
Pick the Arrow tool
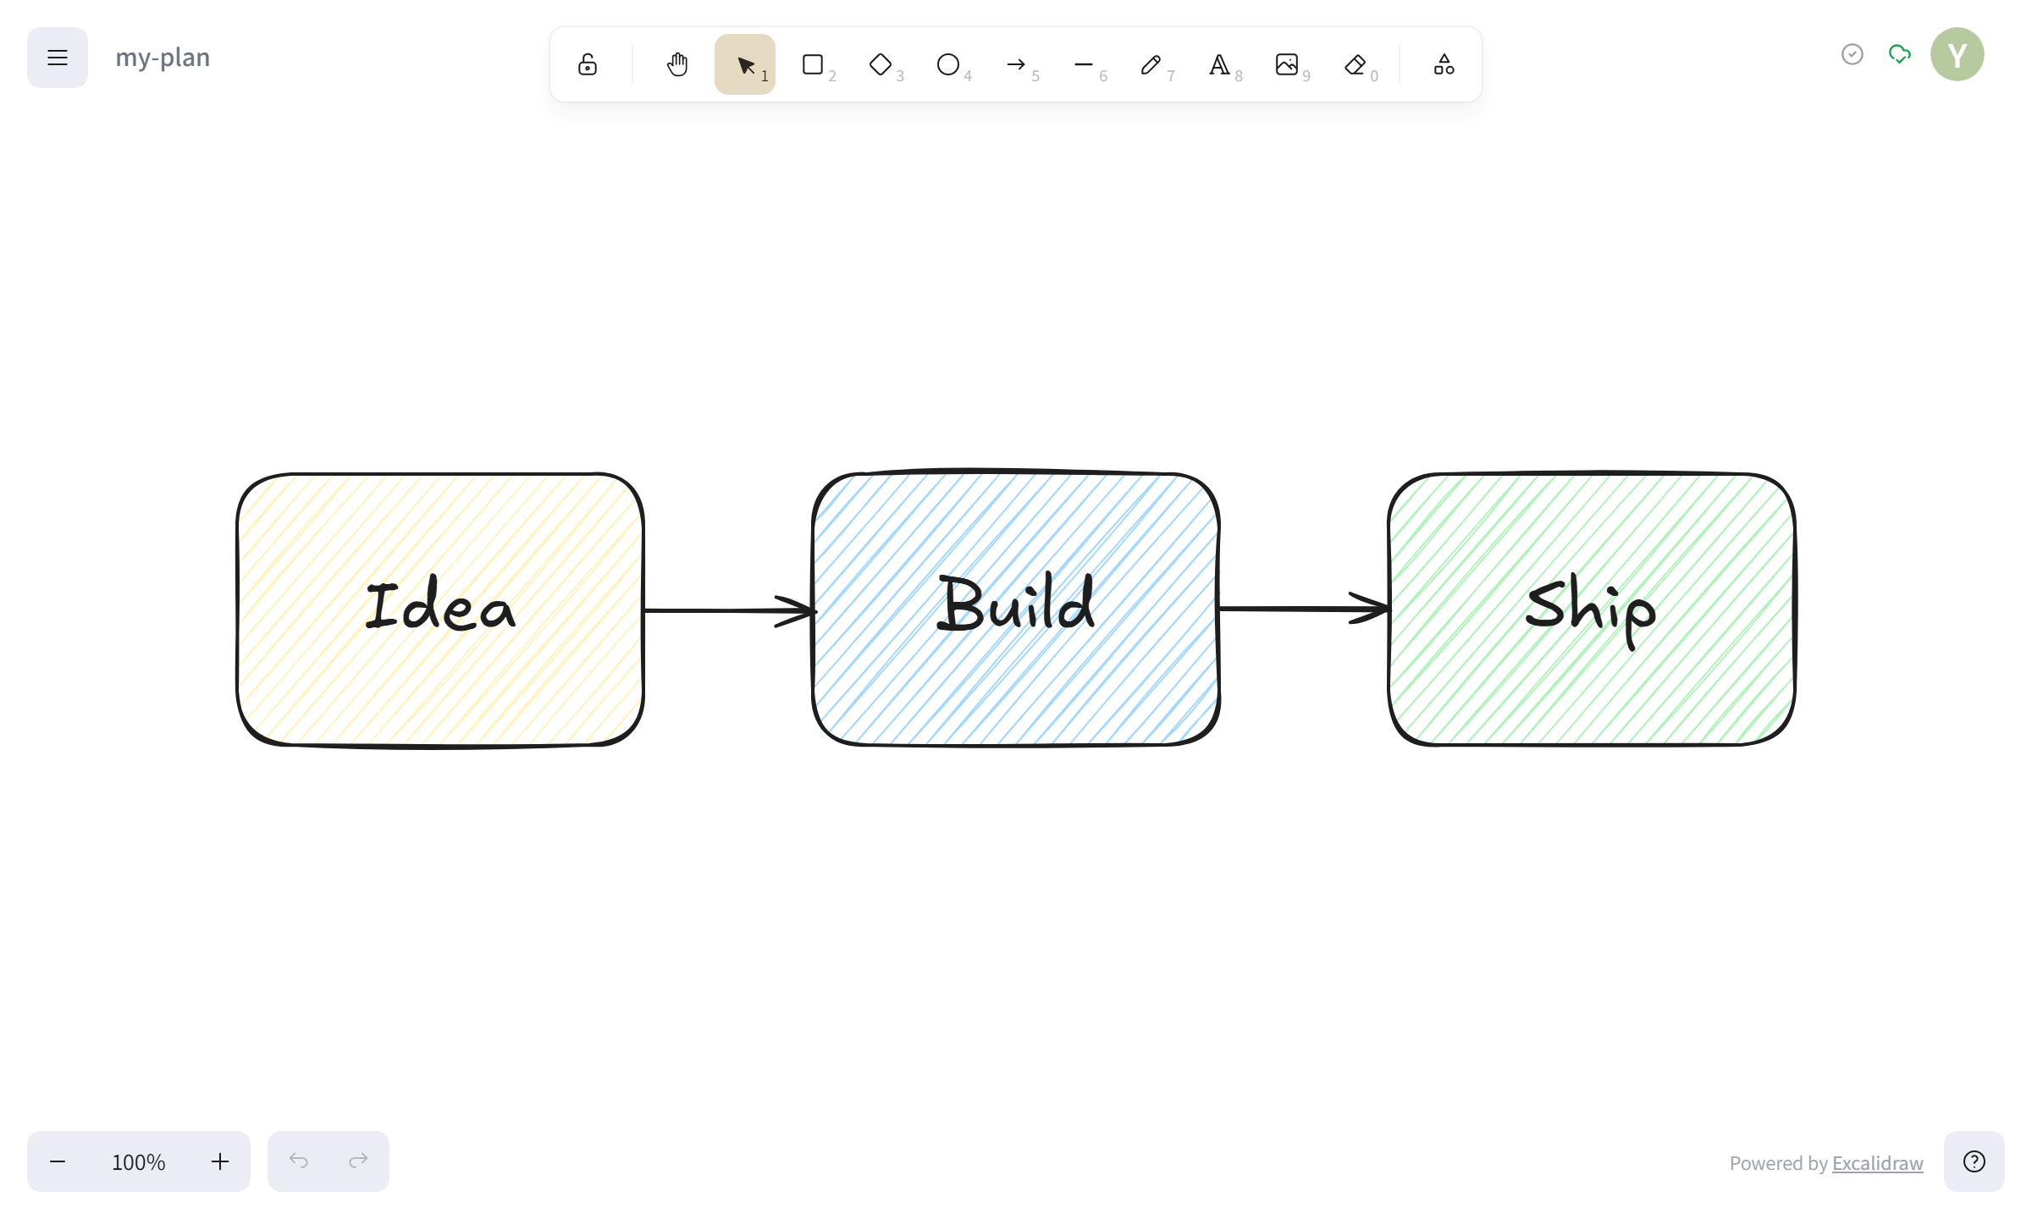pyautogui.click(x=1017, y=63)
